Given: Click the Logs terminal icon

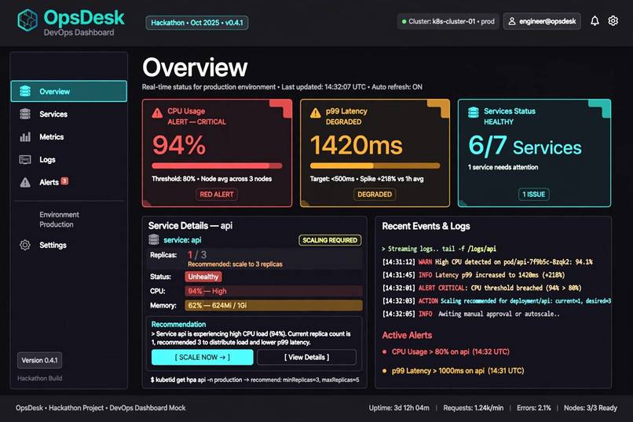Looking at the screenshot, I should click(25, 159).
